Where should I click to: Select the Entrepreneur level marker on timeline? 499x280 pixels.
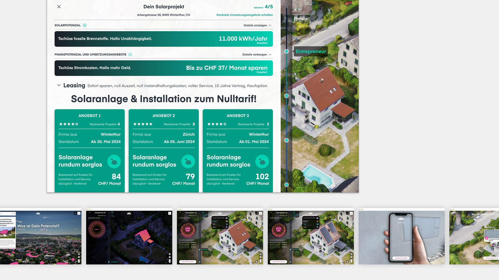(x=286, y=51)
